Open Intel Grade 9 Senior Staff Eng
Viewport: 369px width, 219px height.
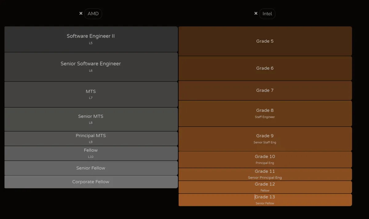point(265,139)
